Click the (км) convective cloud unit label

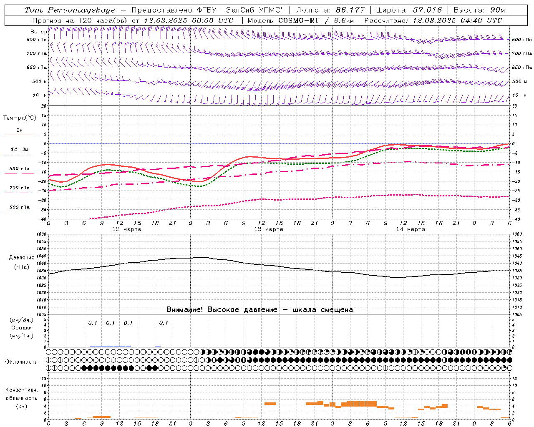coord(22,406)
